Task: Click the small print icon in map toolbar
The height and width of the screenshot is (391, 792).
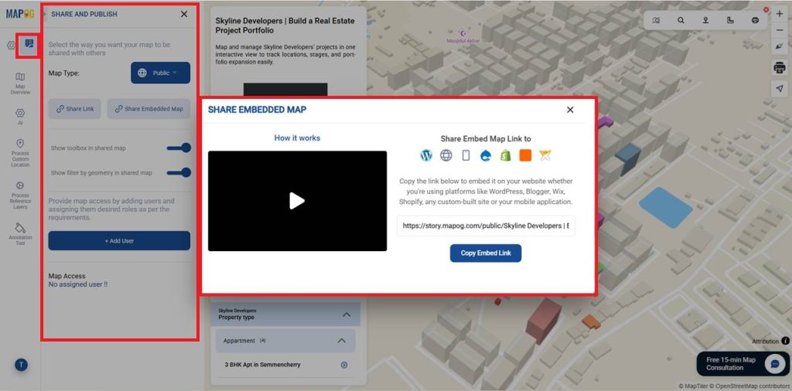Action: pos(755,20)
